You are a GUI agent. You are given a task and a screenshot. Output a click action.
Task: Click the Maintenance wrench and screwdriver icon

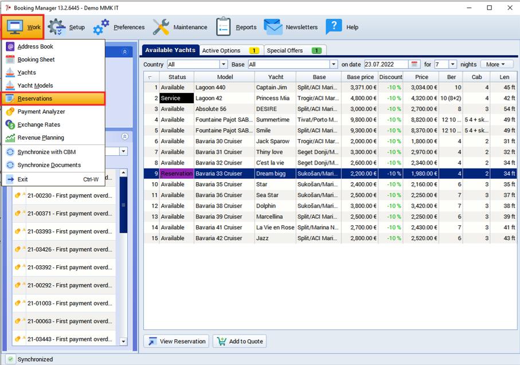pos(161,27)
